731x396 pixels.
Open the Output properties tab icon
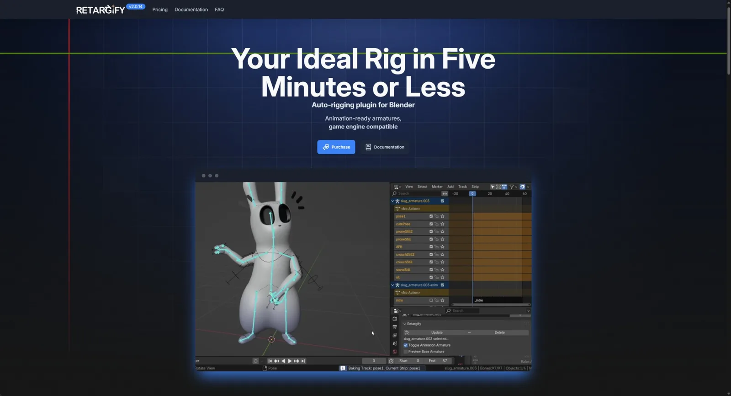tap(395, 327)
